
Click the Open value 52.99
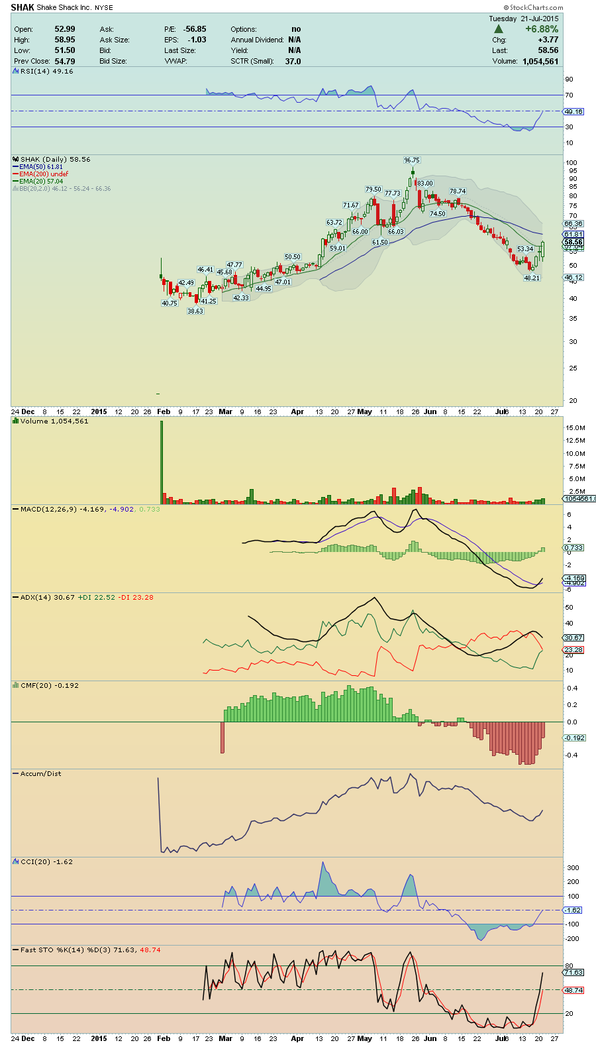(x=65, y=29)
